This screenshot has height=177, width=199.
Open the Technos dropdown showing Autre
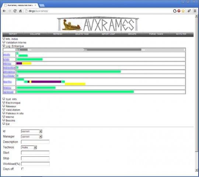[x=29, y=147]
